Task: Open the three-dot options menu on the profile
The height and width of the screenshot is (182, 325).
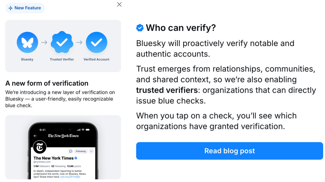Action: pos(91,151)
